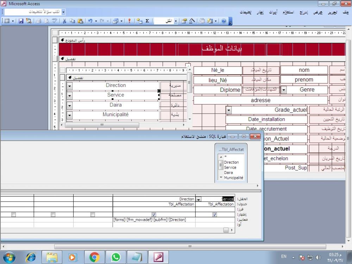This screenshot has width=352, height=264.
Task: Open the أدوات menu
Action: pos(273,12)
